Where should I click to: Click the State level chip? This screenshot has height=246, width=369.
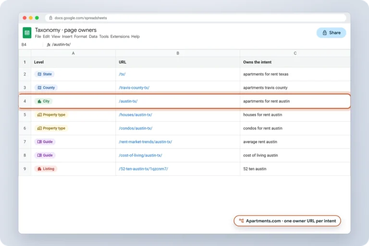(x=45, y=74)
